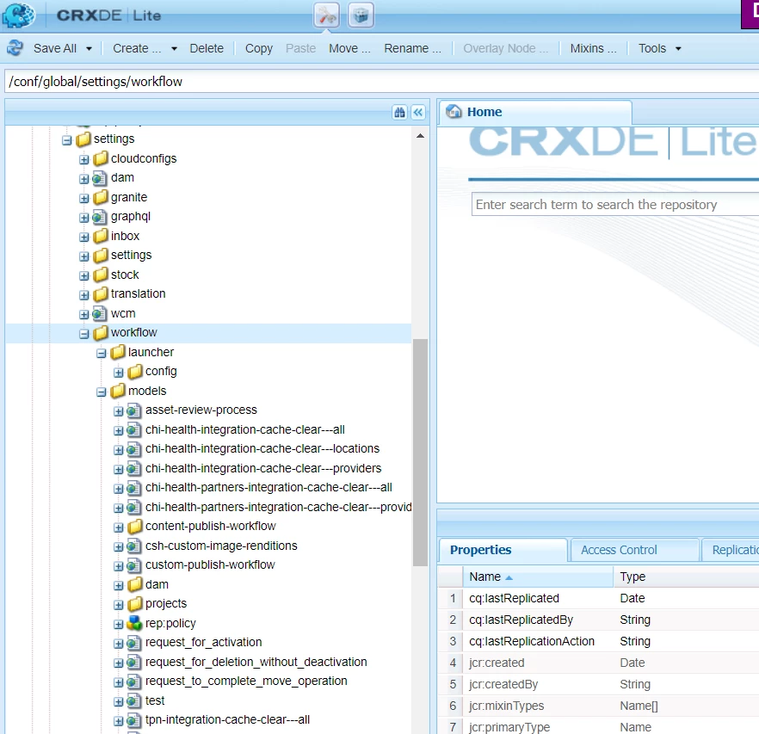Click the wcm node icon
The width and height of the screenshot is (759, 734).
[99, 314]
